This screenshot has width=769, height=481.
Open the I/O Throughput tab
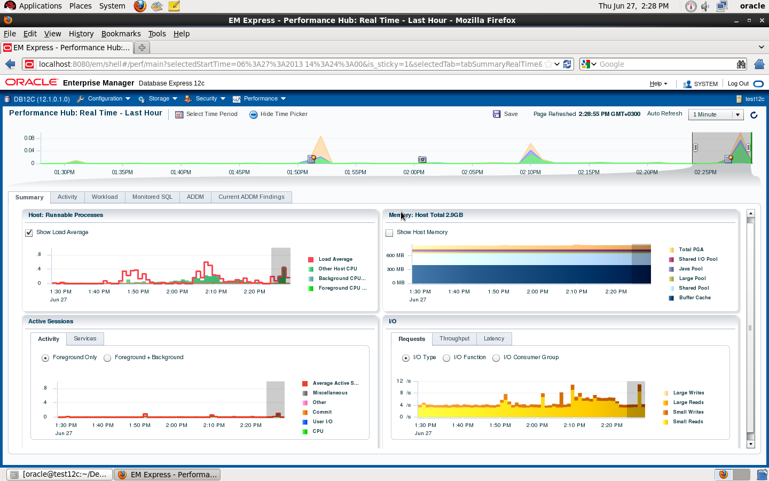454,339
